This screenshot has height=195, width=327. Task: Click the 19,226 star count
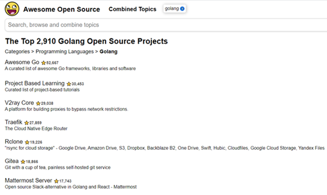pyautogui.click(x=36, y=142)
